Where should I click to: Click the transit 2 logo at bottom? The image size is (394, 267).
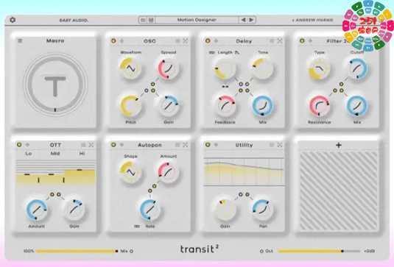200,249
